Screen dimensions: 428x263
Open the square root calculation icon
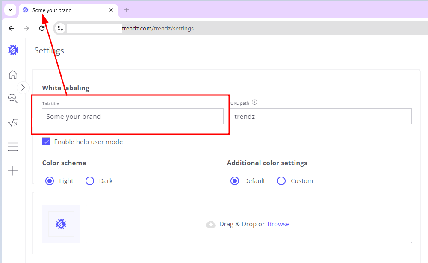pyautogui.click(x=13, y=123)
